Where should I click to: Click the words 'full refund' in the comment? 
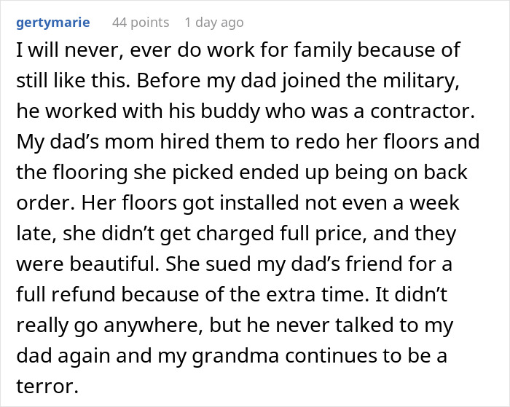point(66,294)
